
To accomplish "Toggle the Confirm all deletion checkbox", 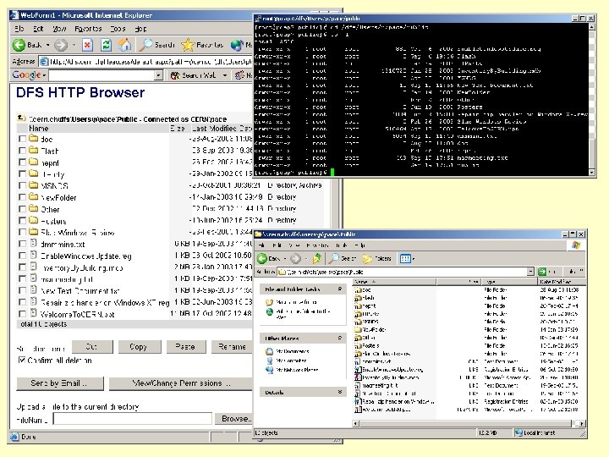I will pyautogui.click(x=22, y=361).
